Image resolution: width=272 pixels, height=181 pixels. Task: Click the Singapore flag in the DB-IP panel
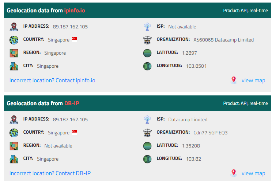point(75,133)
